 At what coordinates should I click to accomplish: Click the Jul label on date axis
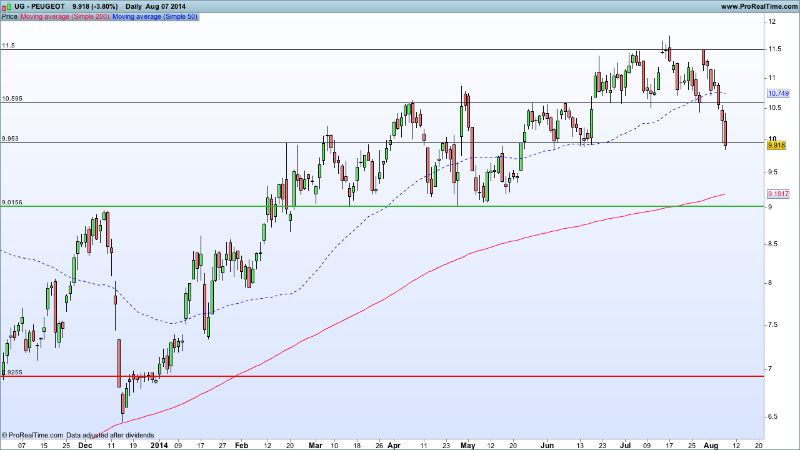[625, 446]
